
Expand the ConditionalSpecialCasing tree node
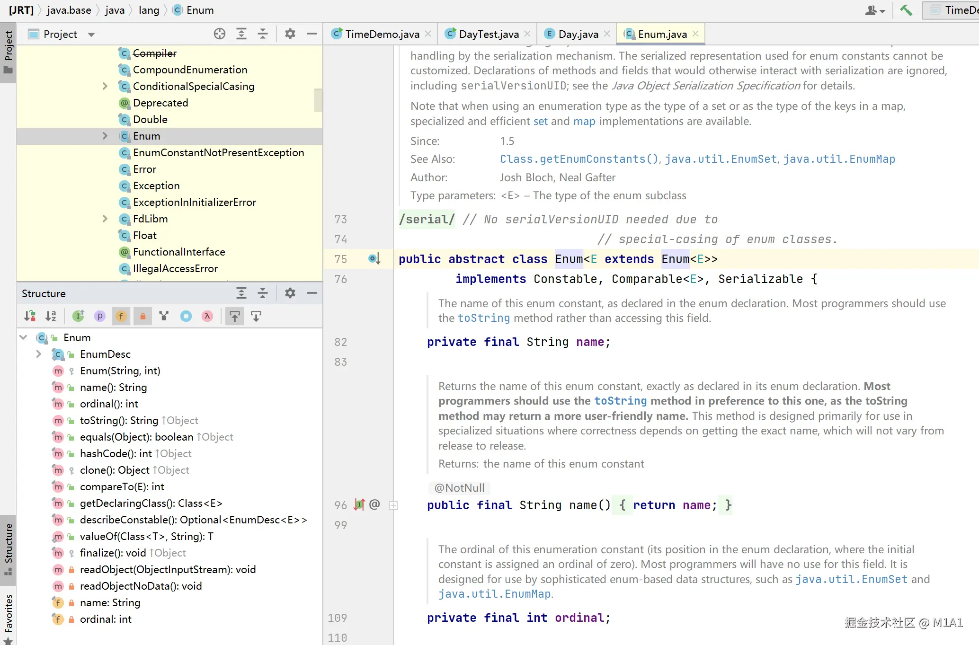(x=105, y=86)
